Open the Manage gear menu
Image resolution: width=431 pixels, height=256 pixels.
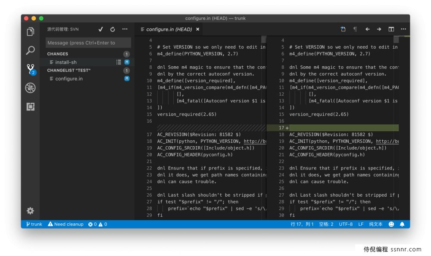tap(30, 210)
